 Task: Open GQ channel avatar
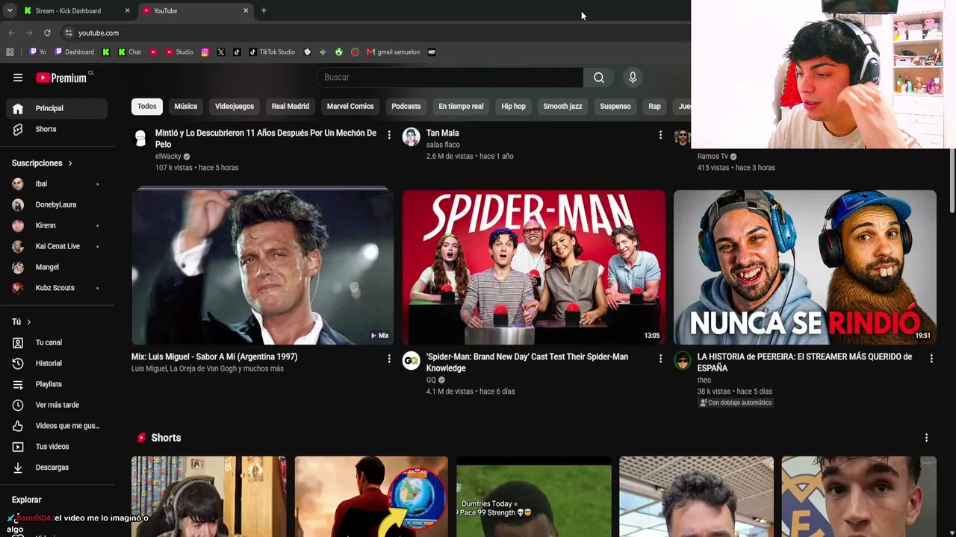click(x=412, y=361)
